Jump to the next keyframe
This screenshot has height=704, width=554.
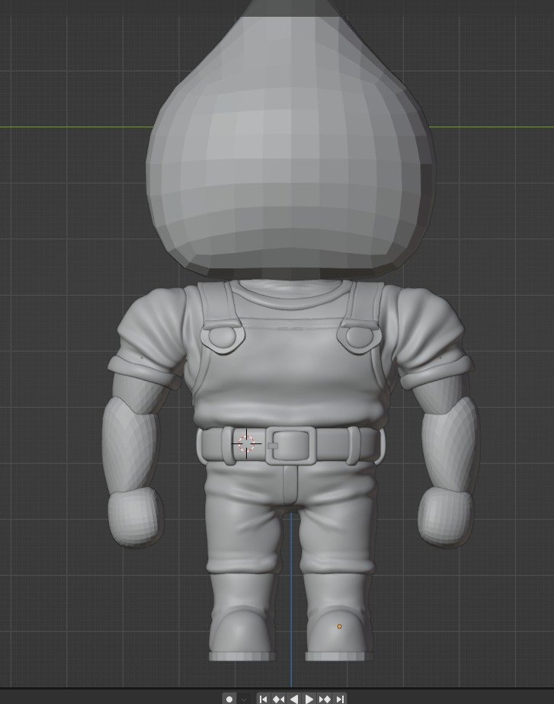click(x=325, y=699)
